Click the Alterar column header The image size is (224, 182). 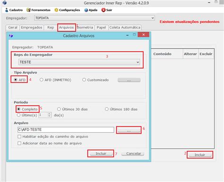click(190, 54)
